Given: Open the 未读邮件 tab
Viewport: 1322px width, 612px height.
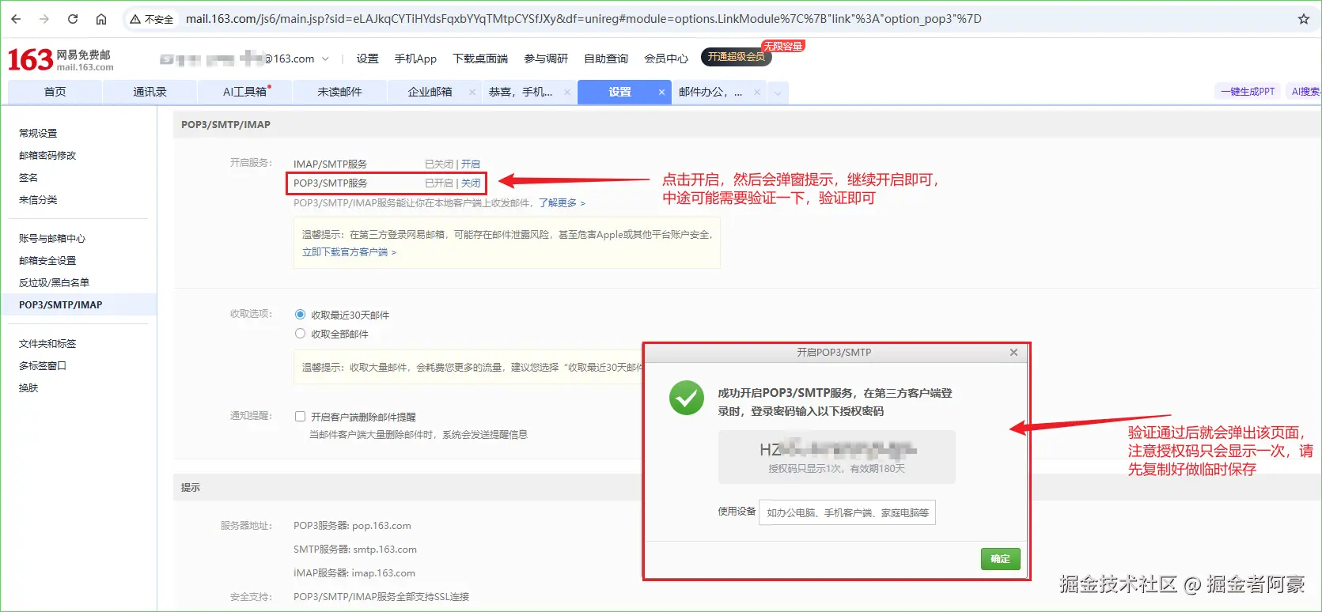Looking at the screenshot, I should pyautogui.click(x=339, y=92).
